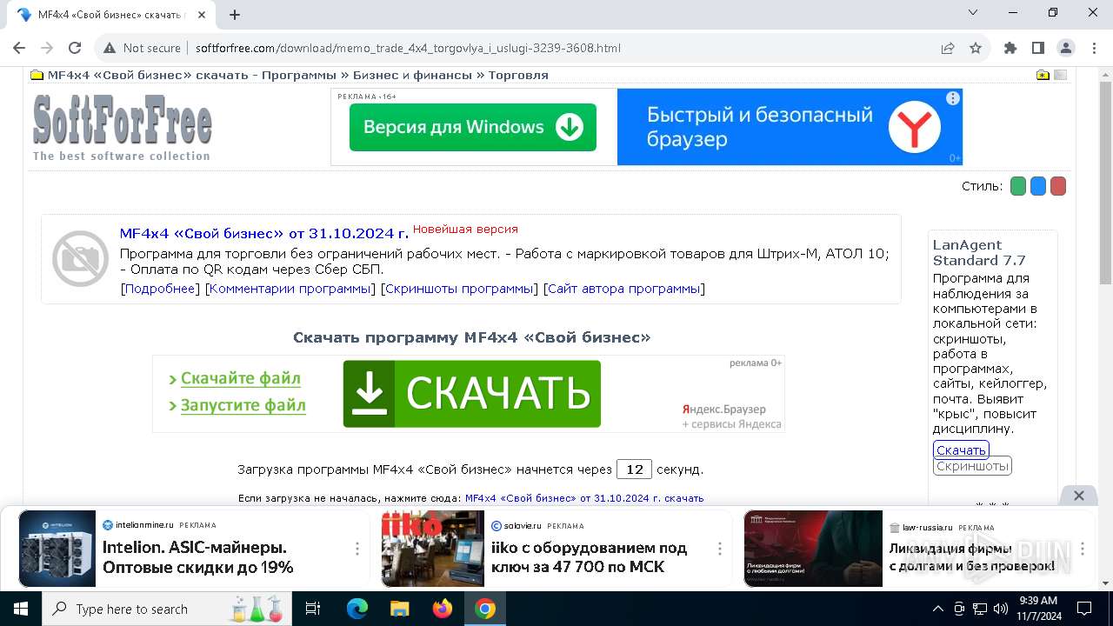
Task: Choose the green style swatch
Action: (x=1018, y=186)
